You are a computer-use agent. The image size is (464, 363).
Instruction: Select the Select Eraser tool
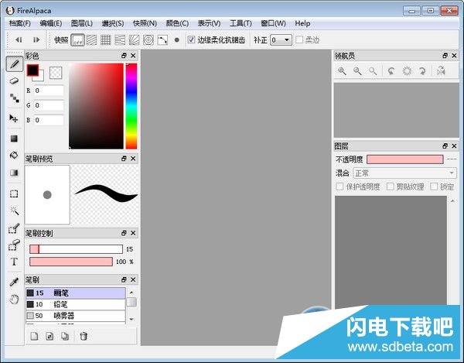click(14, 245)
